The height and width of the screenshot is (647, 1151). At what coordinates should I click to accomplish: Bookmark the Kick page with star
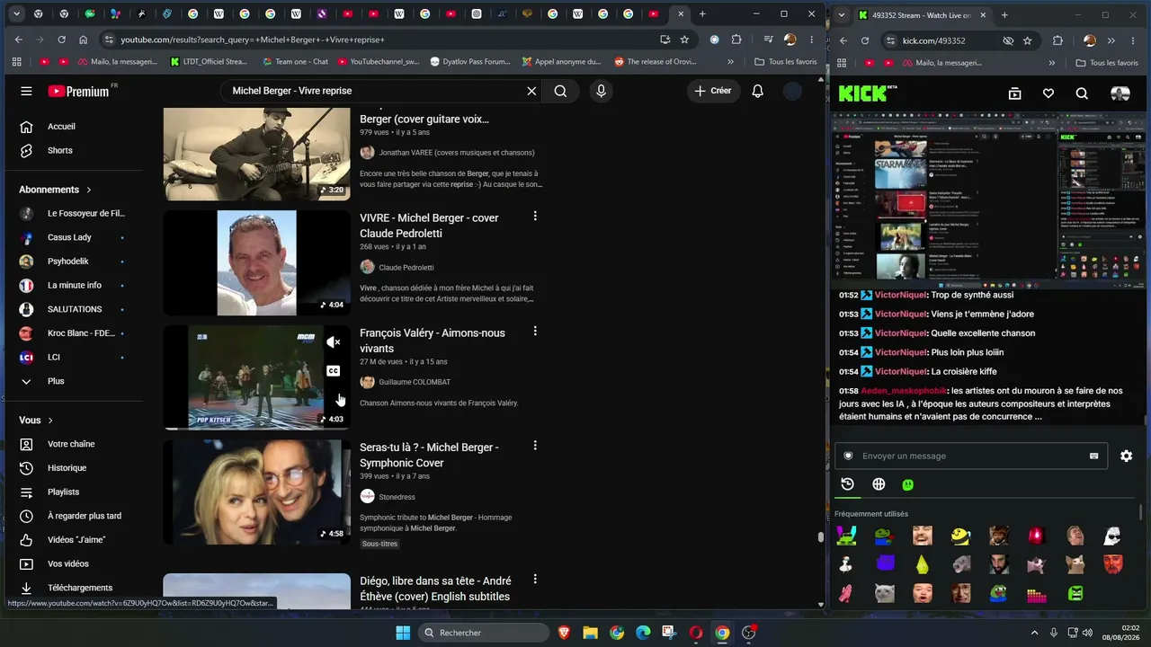pyautogui.click(x=1027, y=40)
